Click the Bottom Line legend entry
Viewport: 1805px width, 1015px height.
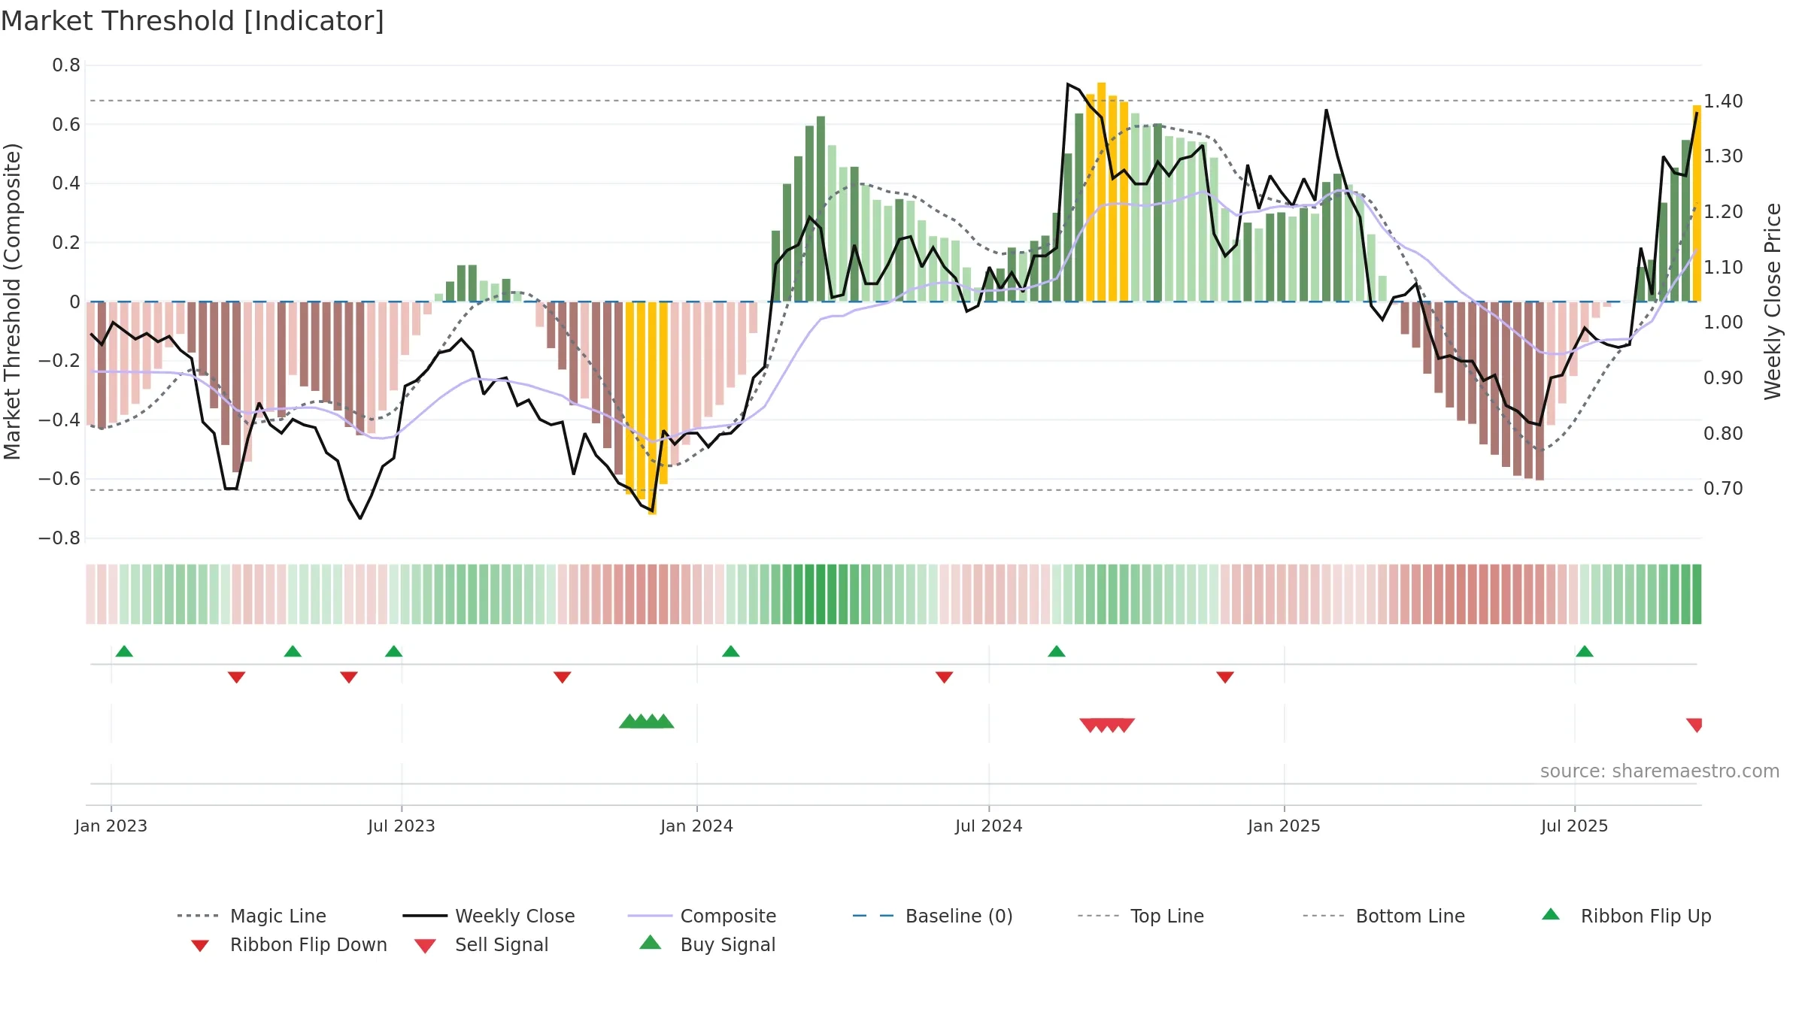(x=1384, y=916)
